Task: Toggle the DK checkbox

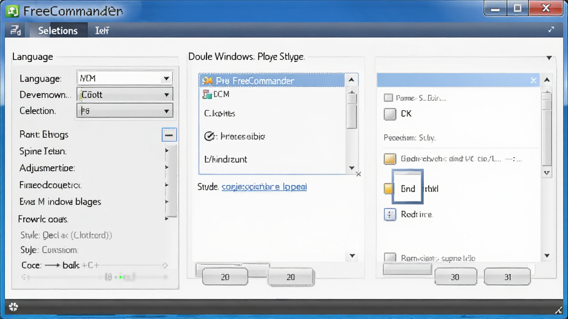Action: point(390,114)
